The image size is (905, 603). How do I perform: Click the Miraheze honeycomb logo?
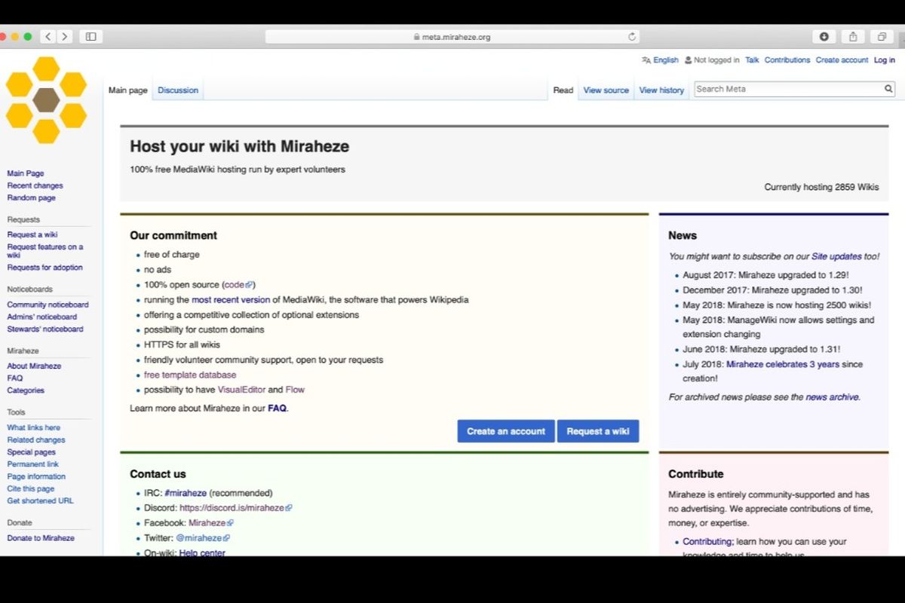click(46, 100)
